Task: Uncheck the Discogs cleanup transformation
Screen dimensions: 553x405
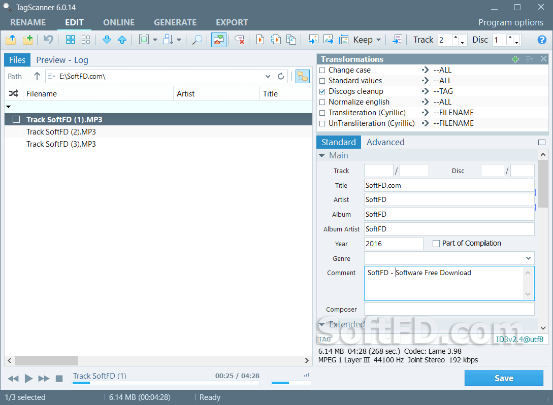Action: coord(322,91)
